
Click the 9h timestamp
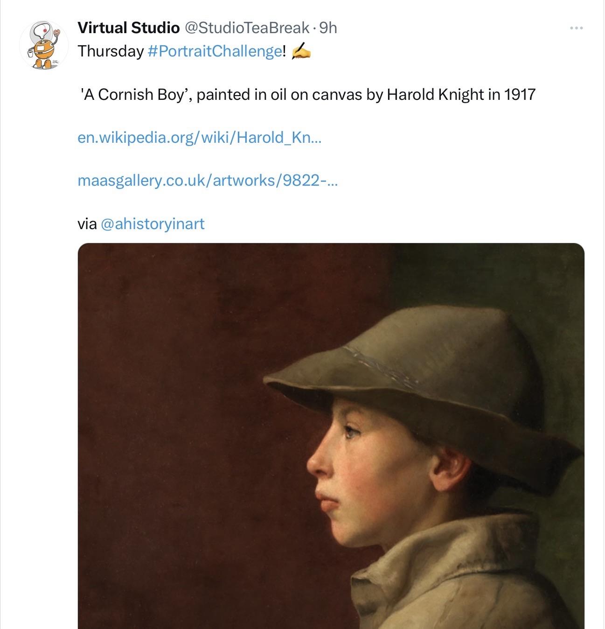tap(328, 28)
